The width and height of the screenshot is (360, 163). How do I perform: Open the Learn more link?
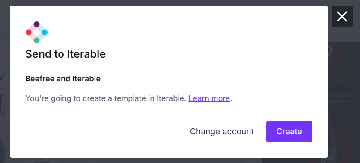209,98
